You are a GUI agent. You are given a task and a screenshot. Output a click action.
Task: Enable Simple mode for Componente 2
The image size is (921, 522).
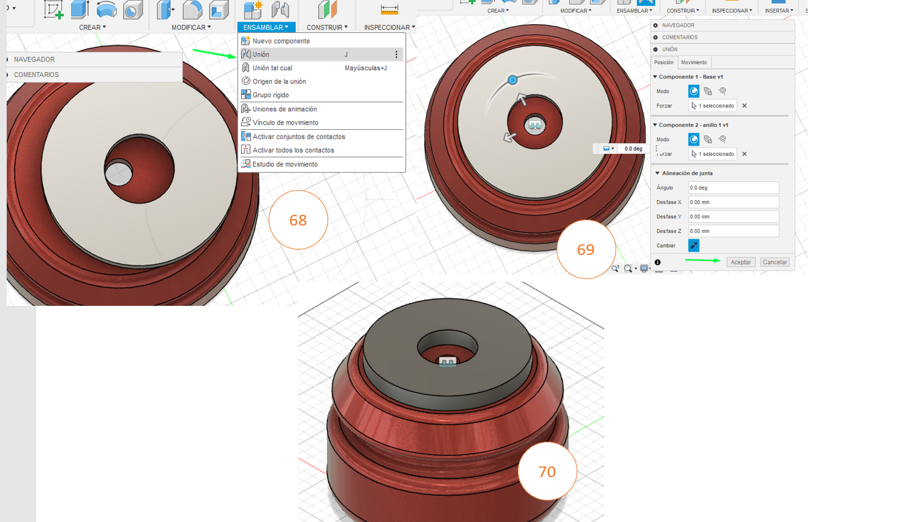(x=694, y=139)
